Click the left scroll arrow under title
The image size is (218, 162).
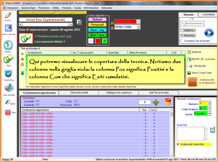coord(21,25)
